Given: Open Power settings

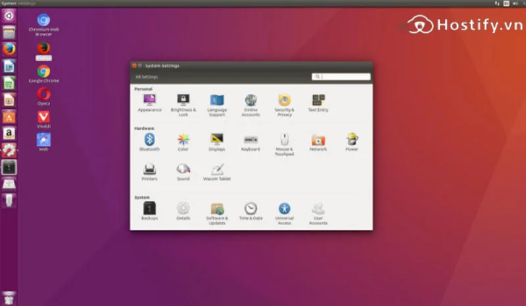Looking at the screenshot, I should click(x=352, y=142).
